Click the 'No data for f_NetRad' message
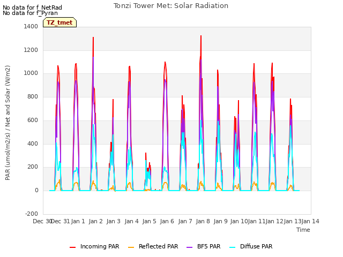The image size is (343, 257). 32,7
